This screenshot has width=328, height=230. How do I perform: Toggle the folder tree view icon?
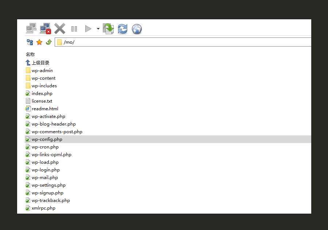pos(30,42)
